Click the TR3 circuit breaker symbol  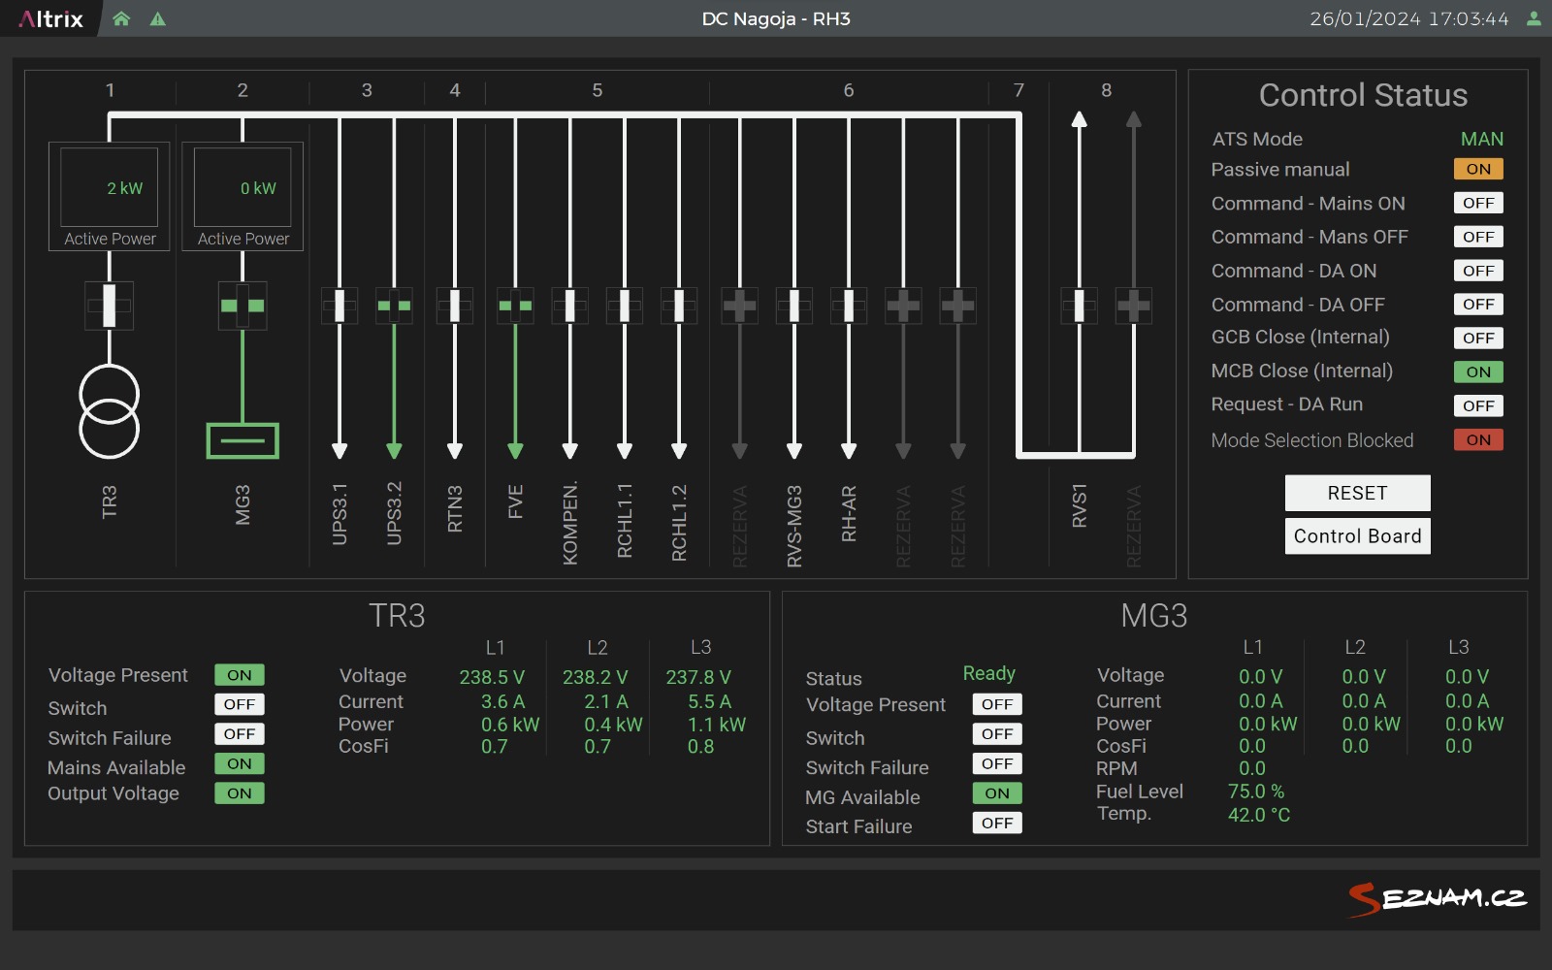109,306
